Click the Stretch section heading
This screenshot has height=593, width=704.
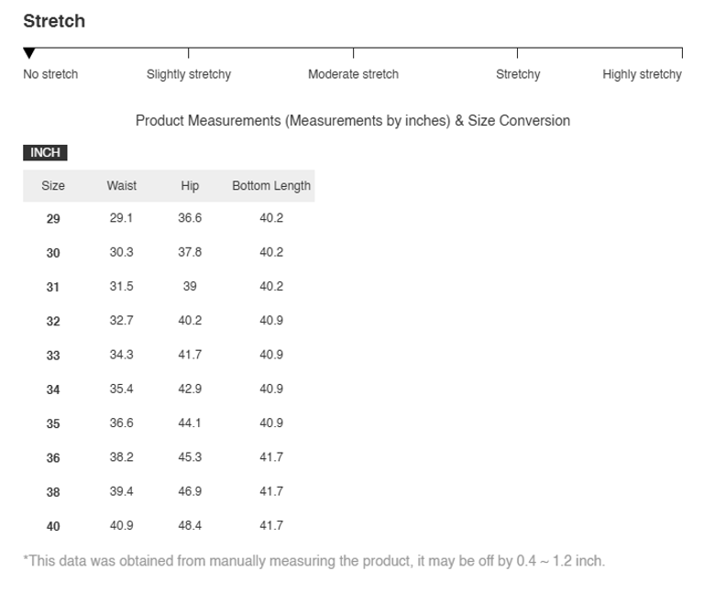(x=54, y=21)
